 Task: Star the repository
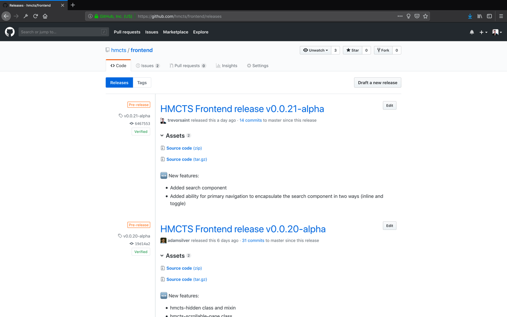352,50
